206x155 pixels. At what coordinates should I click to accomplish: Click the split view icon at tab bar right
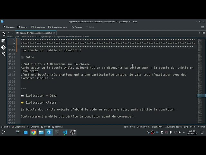[x=204, y=33]
